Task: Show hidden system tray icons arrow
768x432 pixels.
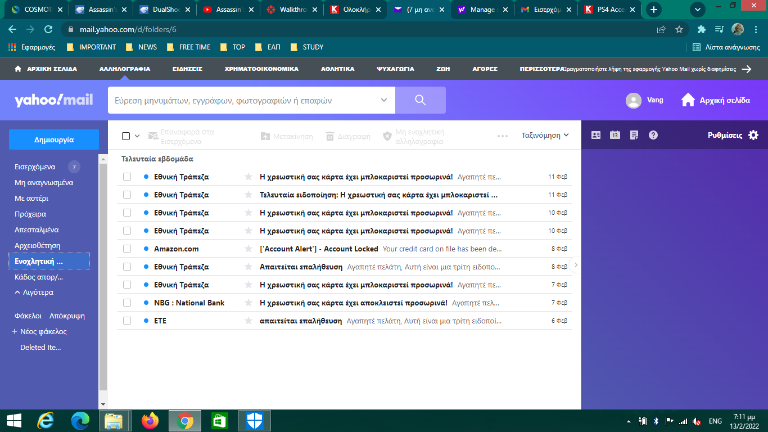Action: click(629, 421)
